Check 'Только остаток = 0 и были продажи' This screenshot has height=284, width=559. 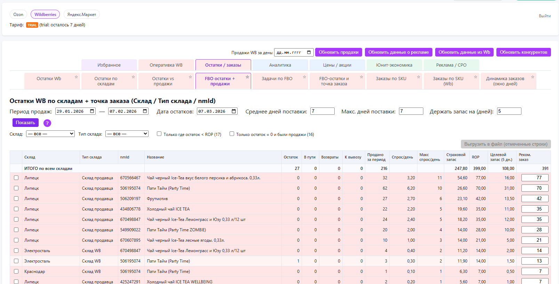point(232,134)
